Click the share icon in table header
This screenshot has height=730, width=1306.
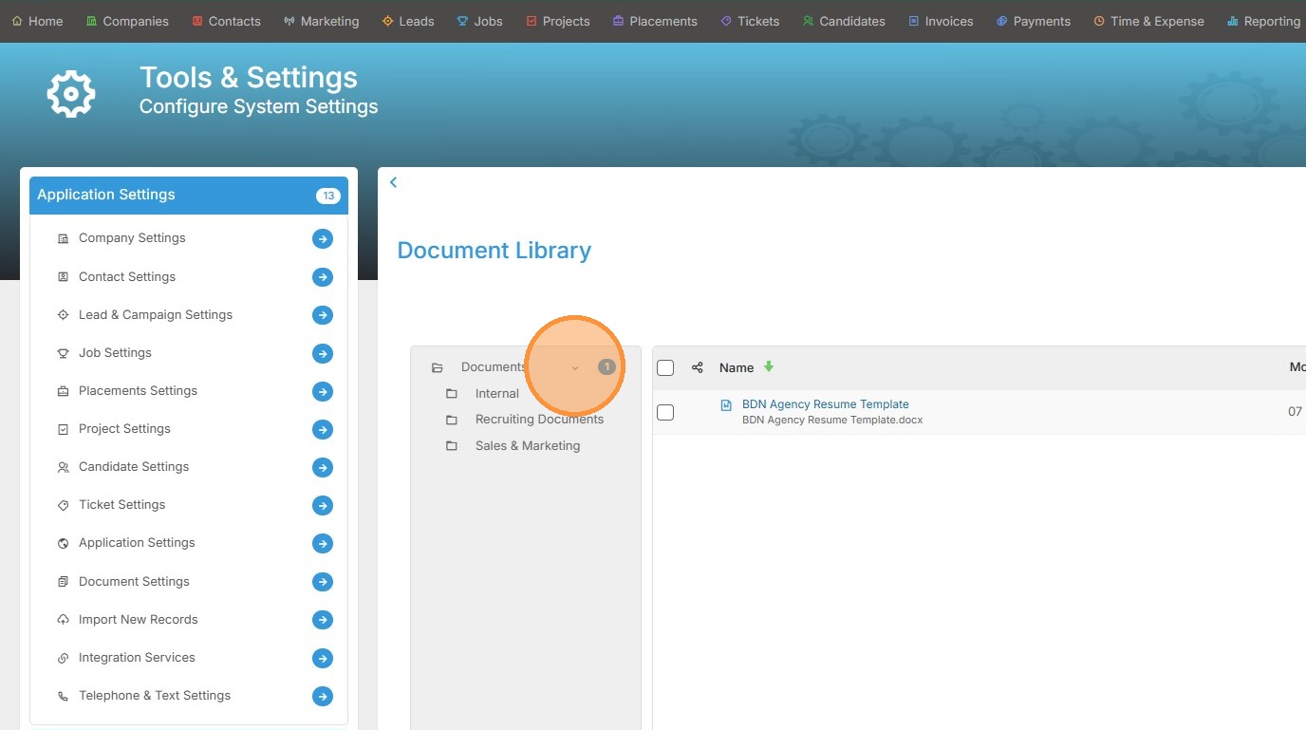coord(698,367)
